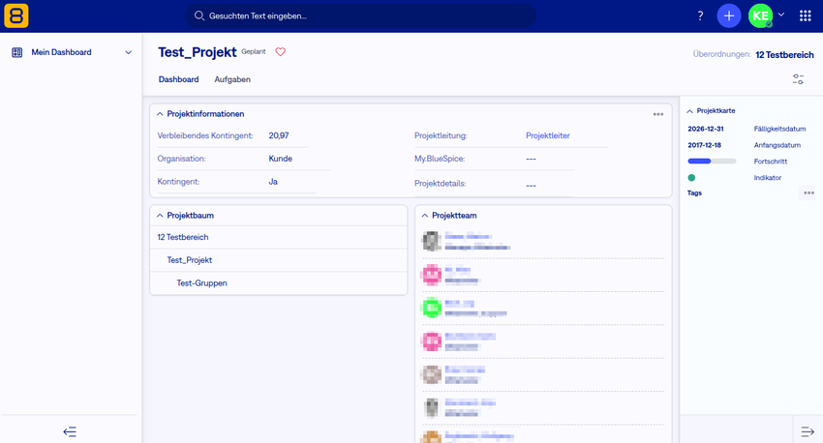Toggle favorite heart for Test_Projekt
Viewport: 823px width, 443px height.
(280, 52)
